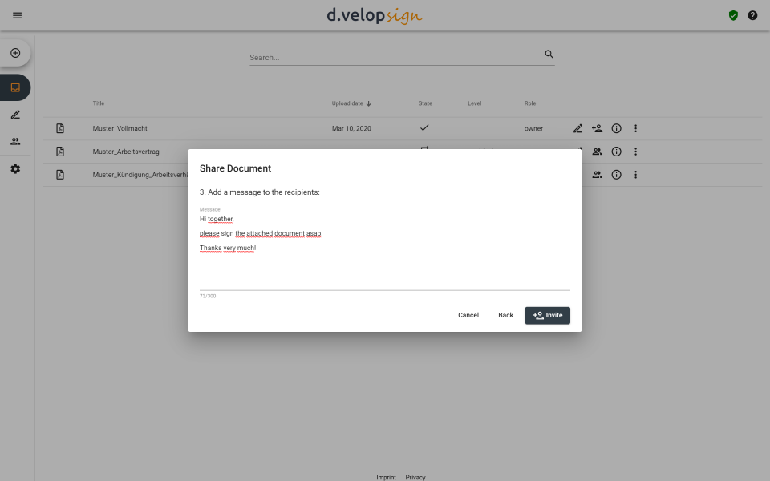Viewport: 770px width, 481px height.
Task: Click shared users icon for Muster_Arbeitsvertrag
Action: 597,152
